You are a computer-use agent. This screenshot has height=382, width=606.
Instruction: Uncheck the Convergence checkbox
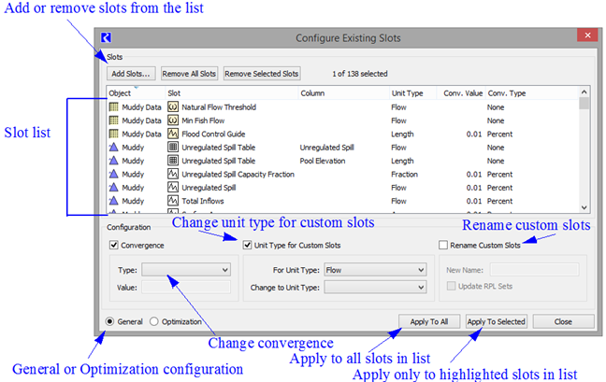(x=114, y=246)
